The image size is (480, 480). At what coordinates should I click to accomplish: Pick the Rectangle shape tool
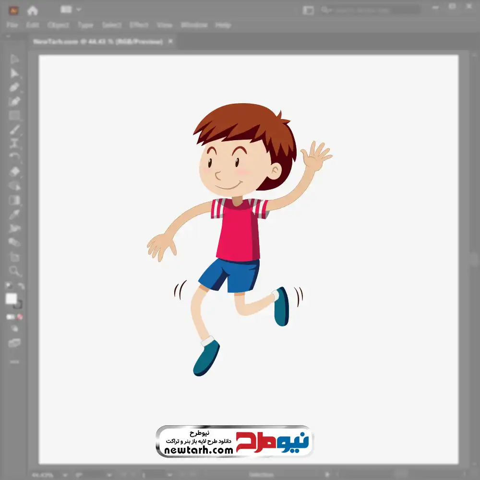14,115
